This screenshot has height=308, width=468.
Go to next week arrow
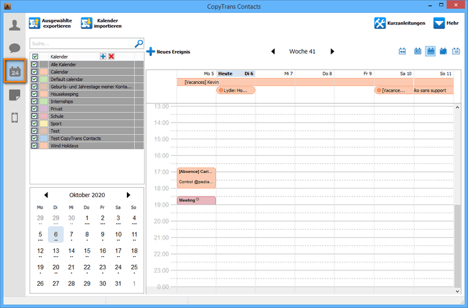click(332, 51)
